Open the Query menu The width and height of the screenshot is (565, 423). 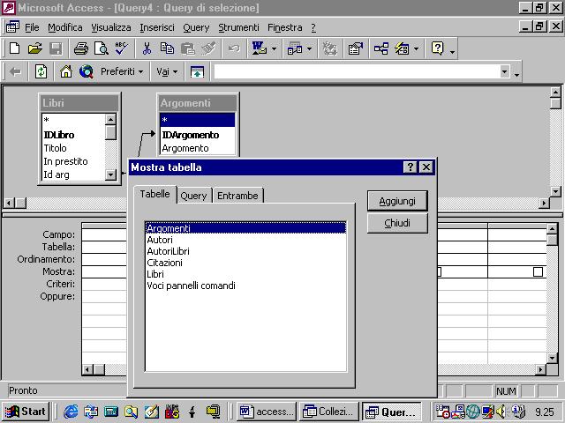196,27
